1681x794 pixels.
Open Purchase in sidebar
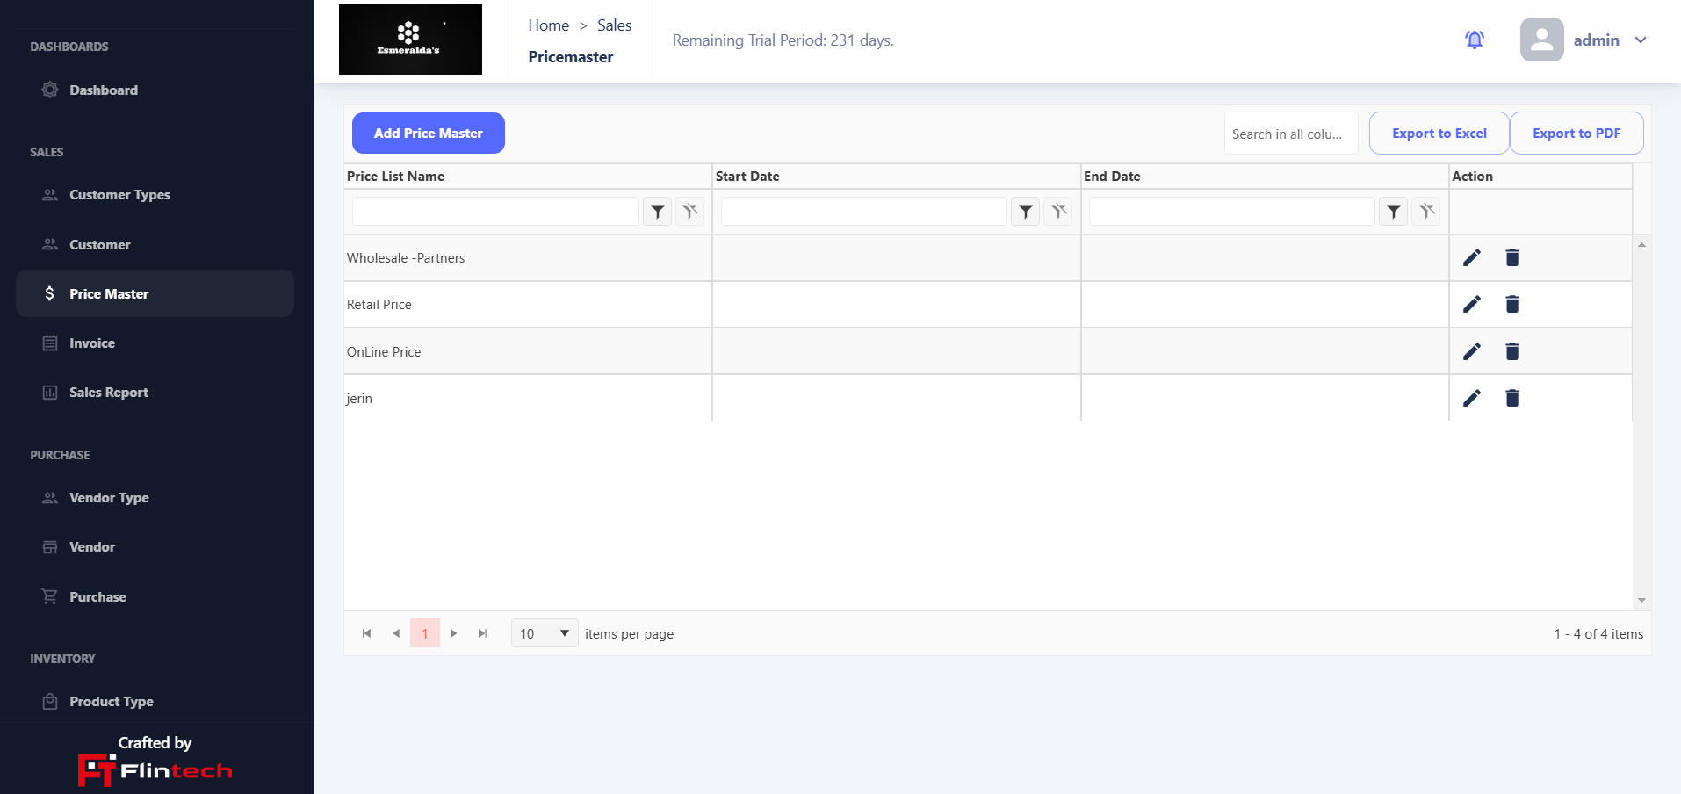tap(155, 597)
